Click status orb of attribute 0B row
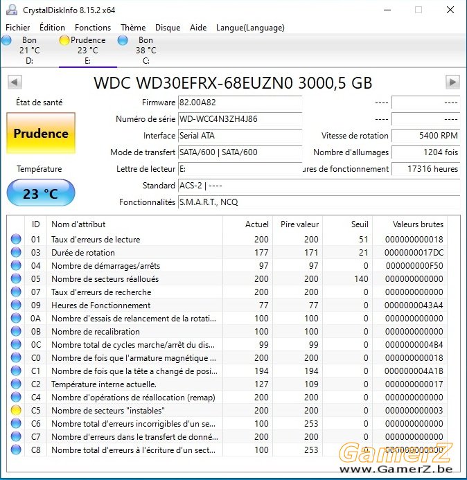The width and height of the screenshot is (467, 480). [x=16, y=331]
